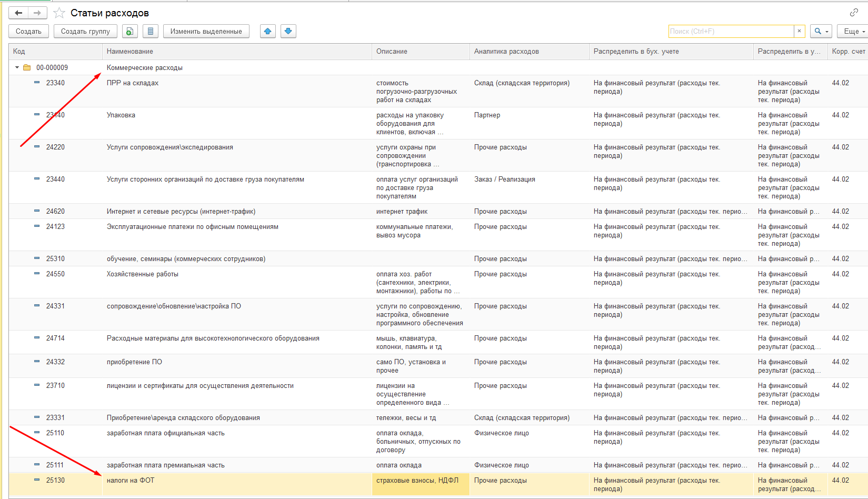The image size is (868, 499).
Task: Go back with the left arrow button
Action: [18, 13]
